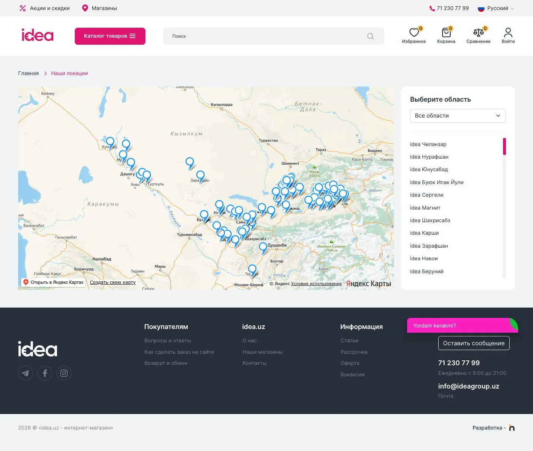The height and width of the screenshot is (451, 533).
Task: Open Акции и скидки in top bar
Action: (x=44, y=8)
